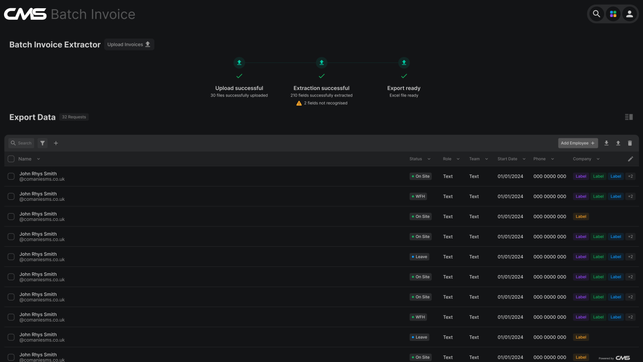Open the search icon in the top bar
Viewport: 643px width, 362px height.
(597, 14)
